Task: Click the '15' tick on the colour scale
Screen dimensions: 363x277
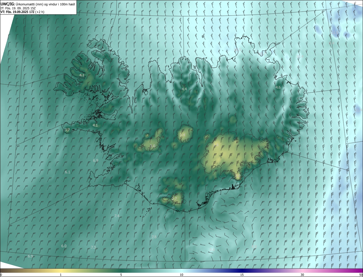Action: [x=242, y=275]
